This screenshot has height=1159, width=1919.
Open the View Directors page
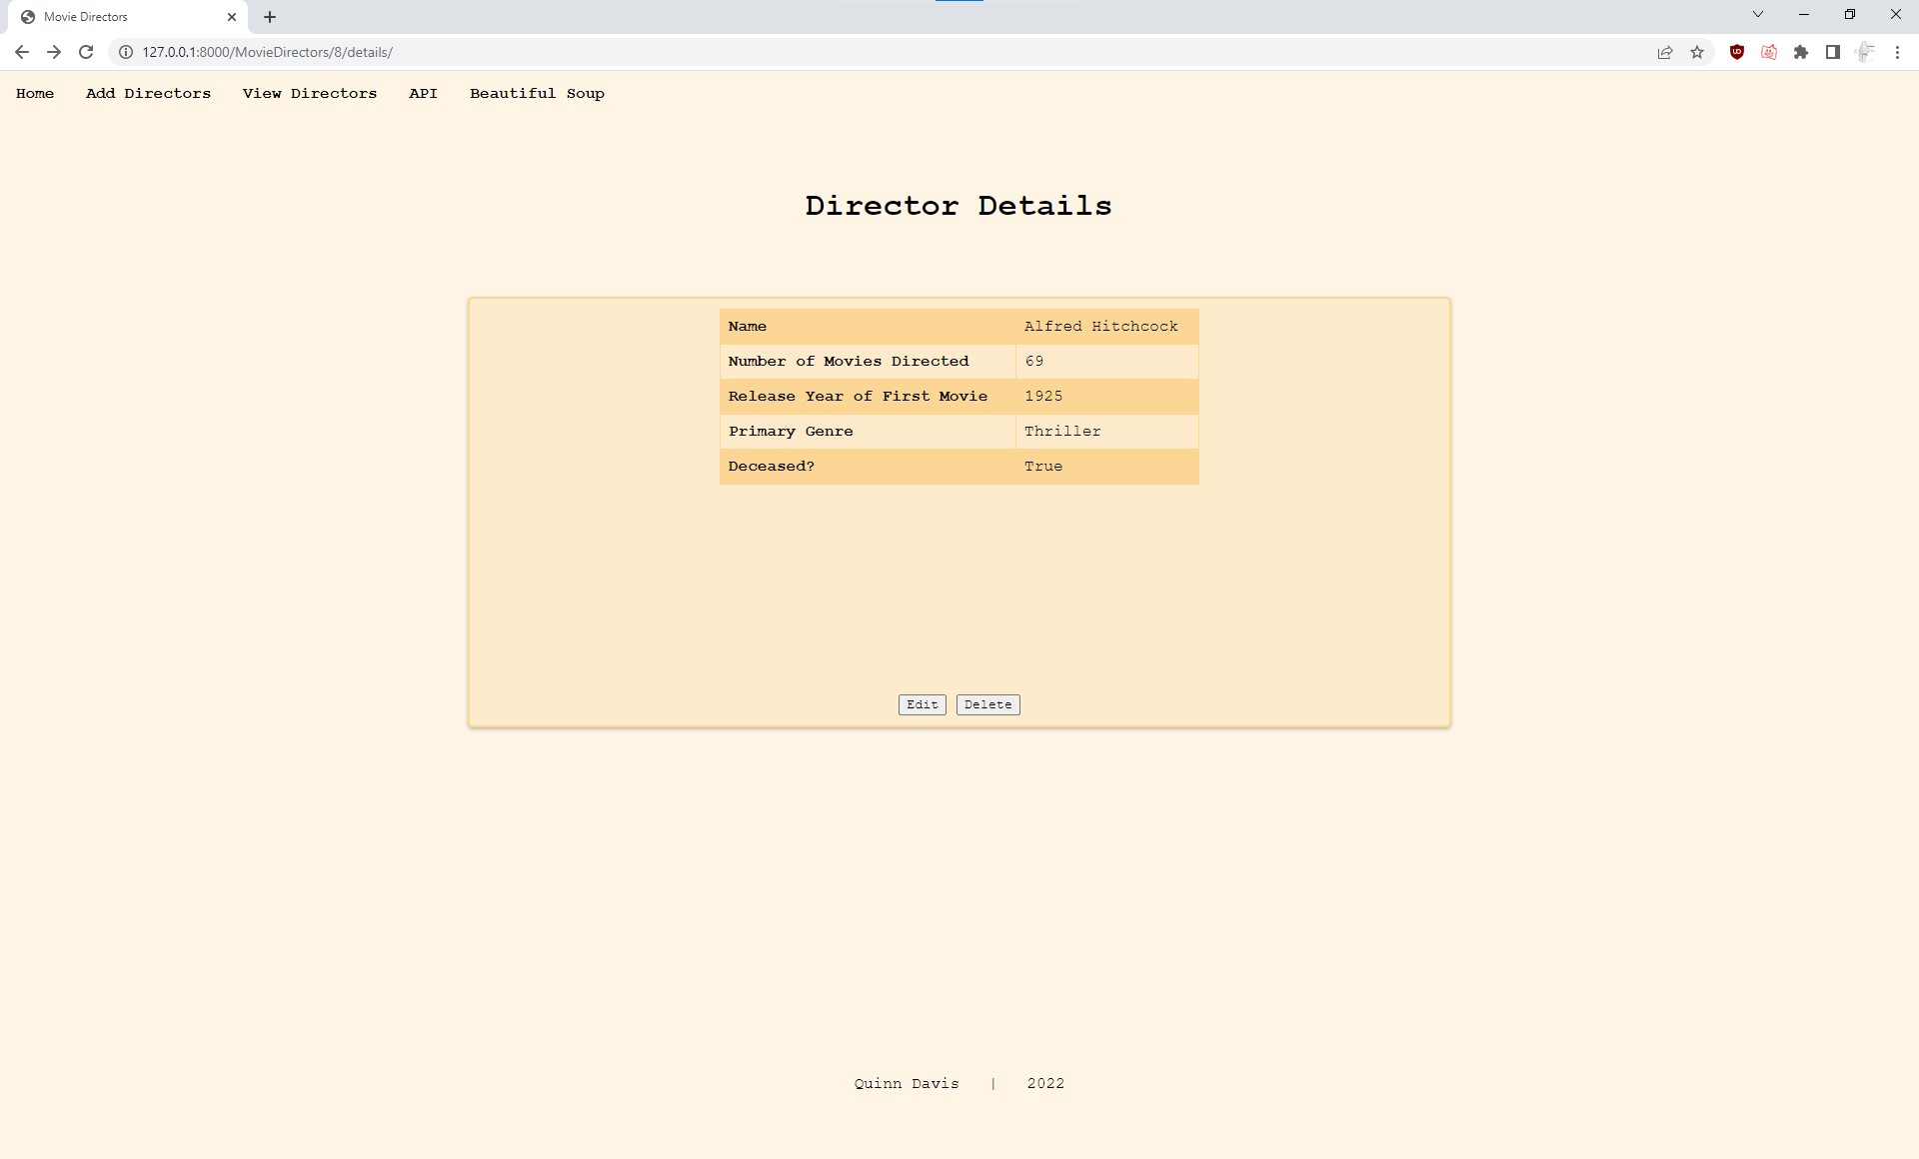click(310, 93)
